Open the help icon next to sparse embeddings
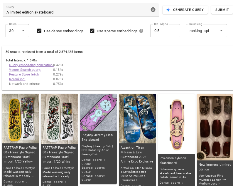The height and width of the screenshot is (186, 233). (x=141, y=31)
